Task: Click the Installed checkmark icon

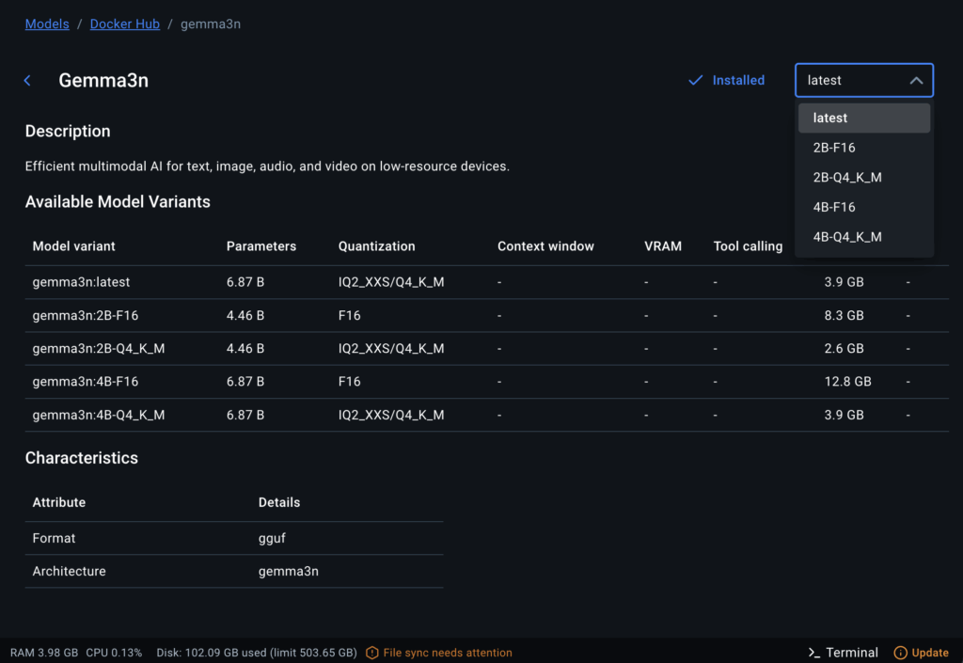Action: coord(695,81)
